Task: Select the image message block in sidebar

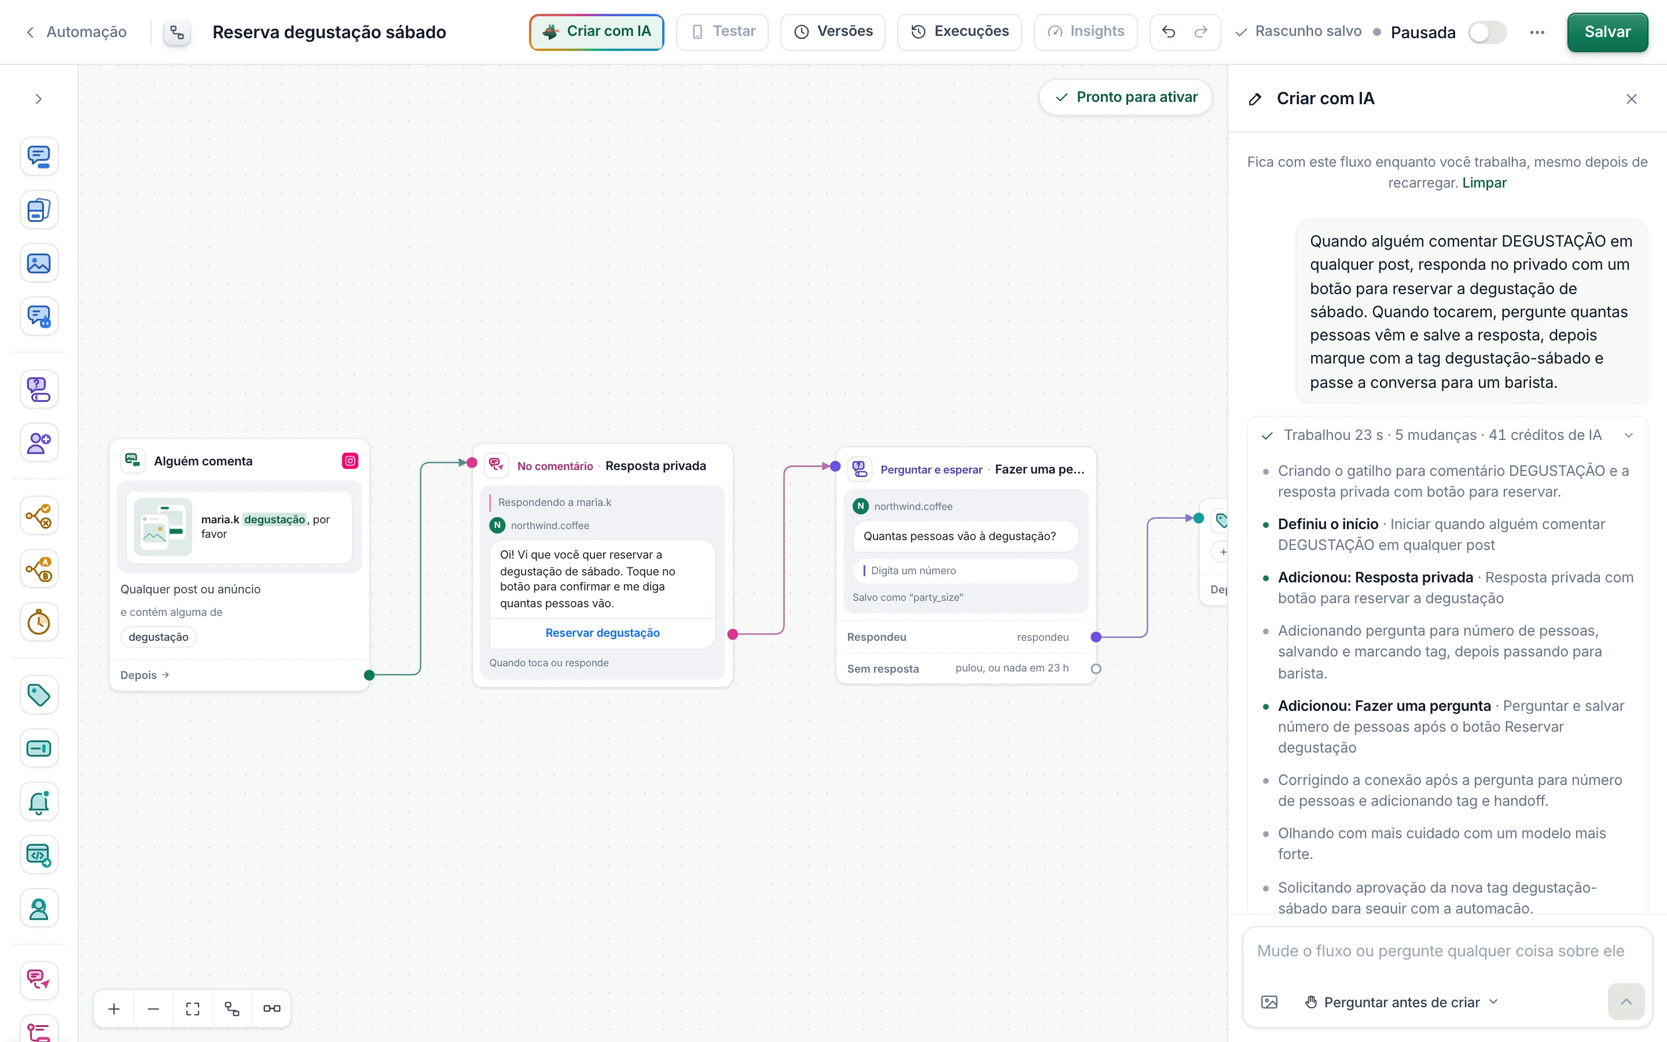Action: tap(39, 263)
